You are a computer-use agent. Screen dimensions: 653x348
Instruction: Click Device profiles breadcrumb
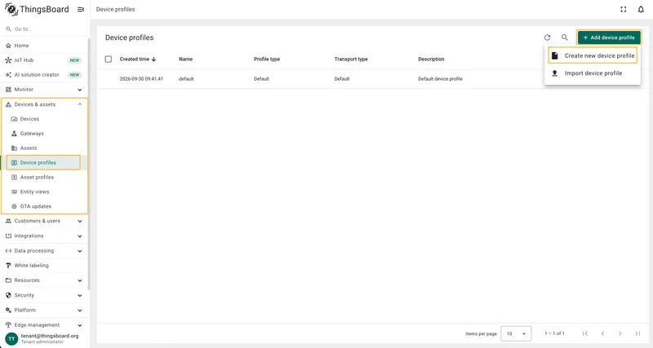(115, 9)
